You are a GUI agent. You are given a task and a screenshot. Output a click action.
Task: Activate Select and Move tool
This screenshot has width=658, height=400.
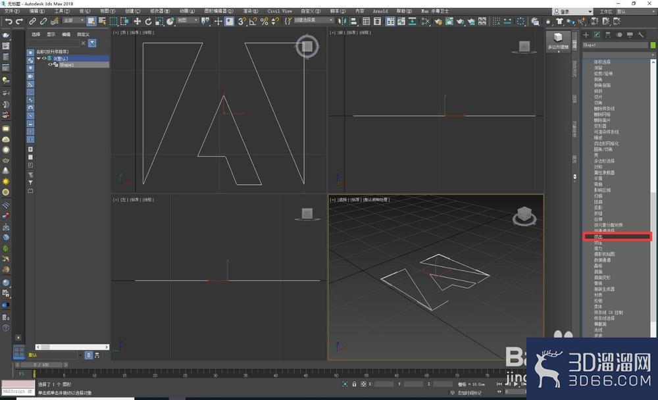pos(138,22)
